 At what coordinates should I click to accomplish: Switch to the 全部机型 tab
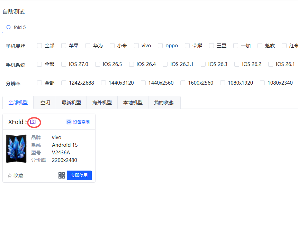(x=18, y=103)
